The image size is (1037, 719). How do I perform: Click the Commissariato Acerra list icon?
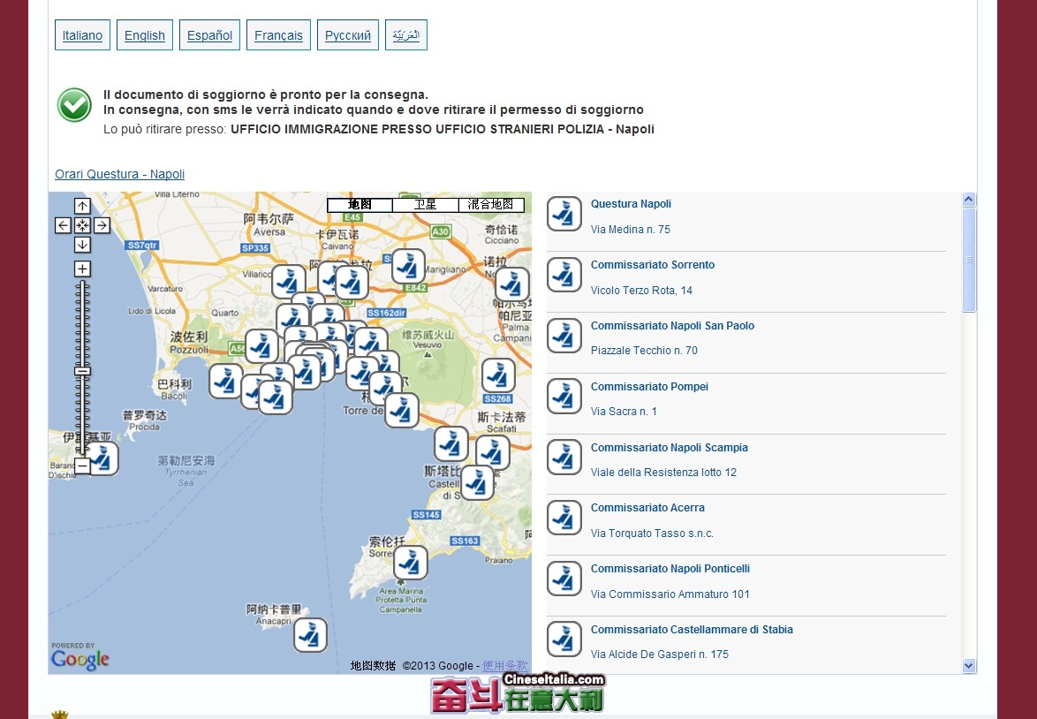point(564,518)
